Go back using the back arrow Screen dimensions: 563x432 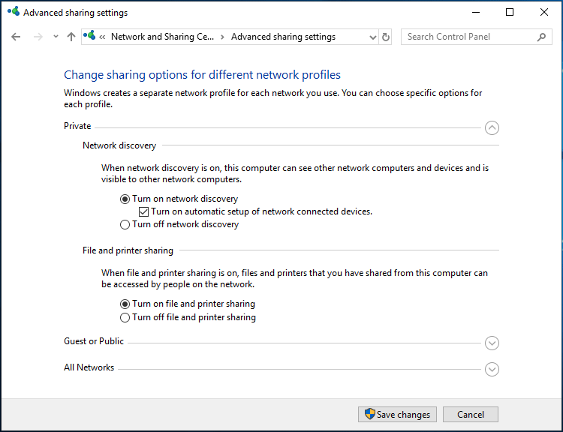(x=16, y=37)
